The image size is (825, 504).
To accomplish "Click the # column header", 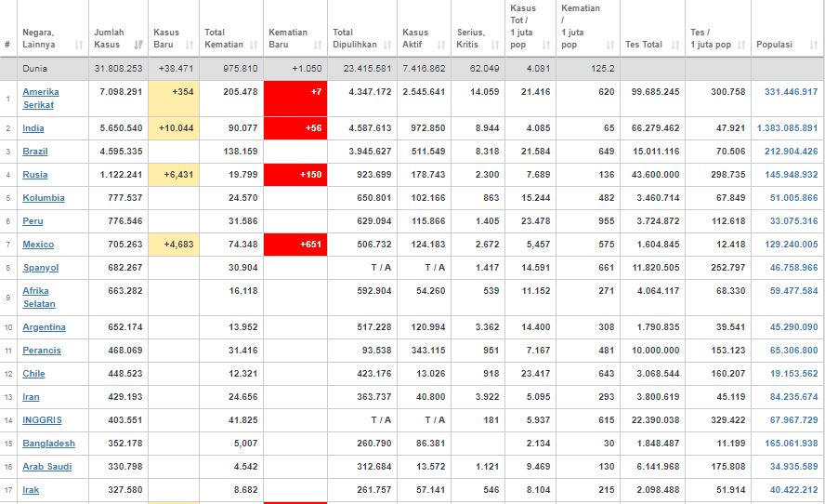I will click(7, 45).
